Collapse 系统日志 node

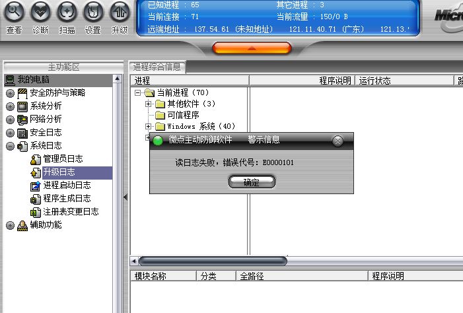10,146
